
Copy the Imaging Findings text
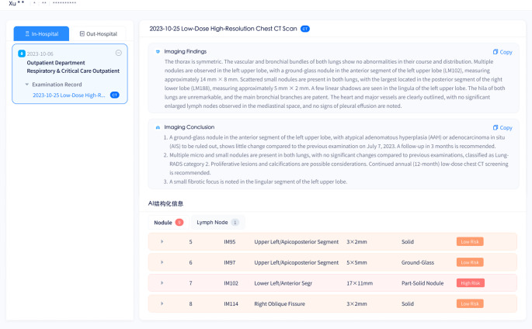click(x=502, y=52)
